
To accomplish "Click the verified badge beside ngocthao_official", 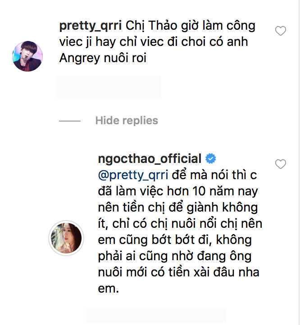I will pos(210,159).
